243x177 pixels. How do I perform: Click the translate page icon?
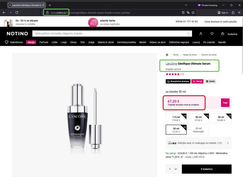188,13
